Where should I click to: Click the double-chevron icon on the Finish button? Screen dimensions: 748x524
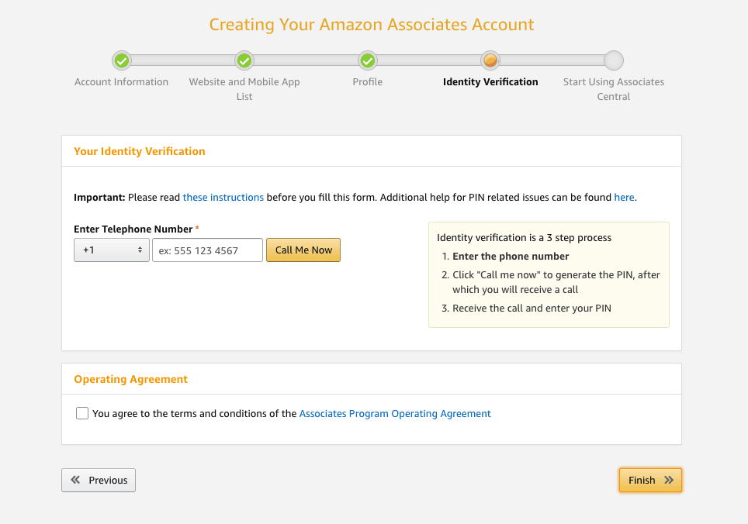coord(669,481)
